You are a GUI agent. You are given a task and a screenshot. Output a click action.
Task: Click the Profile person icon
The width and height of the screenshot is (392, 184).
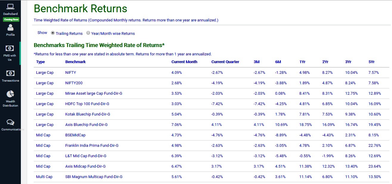[10, 27]
